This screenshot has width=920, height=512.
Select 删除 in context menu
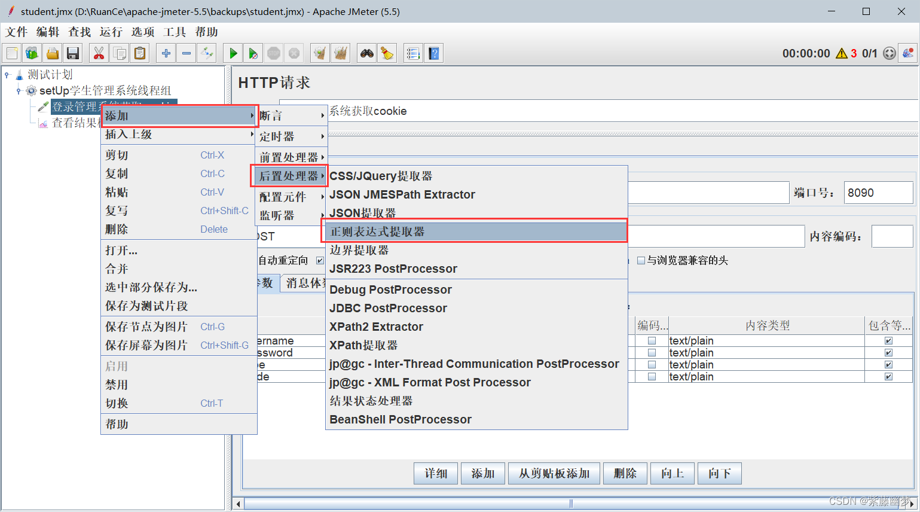179,229
